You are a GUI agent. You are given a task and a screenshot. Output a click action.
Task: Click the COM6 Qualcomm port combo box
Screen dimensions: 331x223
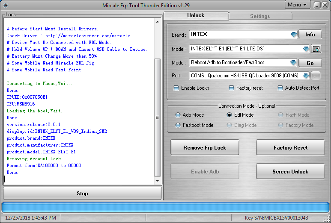[249, 76]
